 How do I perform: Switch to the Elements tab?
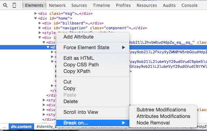tap(34, 6)
